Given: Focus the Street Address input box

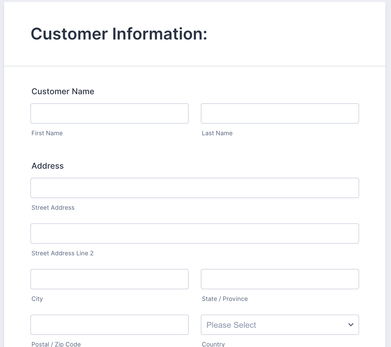Looking at the screenshot, I should coord(194,188).
